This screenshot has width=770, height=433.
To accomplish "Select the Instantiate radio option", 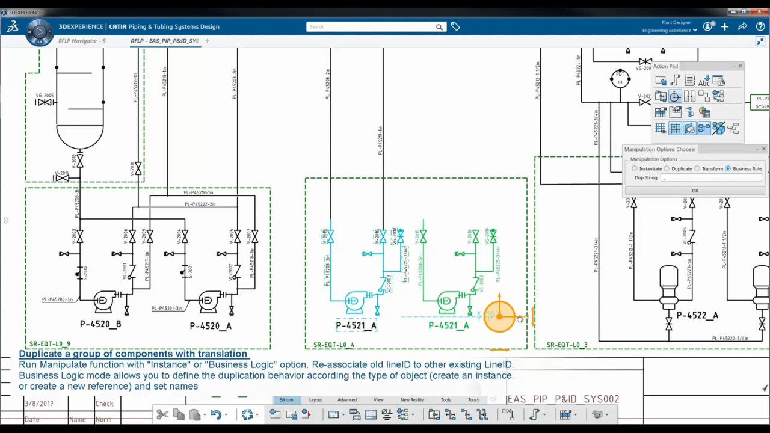I will coord(635,168).
